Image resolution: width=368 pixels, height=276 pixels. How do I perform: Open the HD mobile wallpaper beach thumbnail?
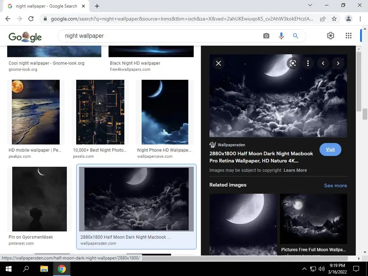36,112
